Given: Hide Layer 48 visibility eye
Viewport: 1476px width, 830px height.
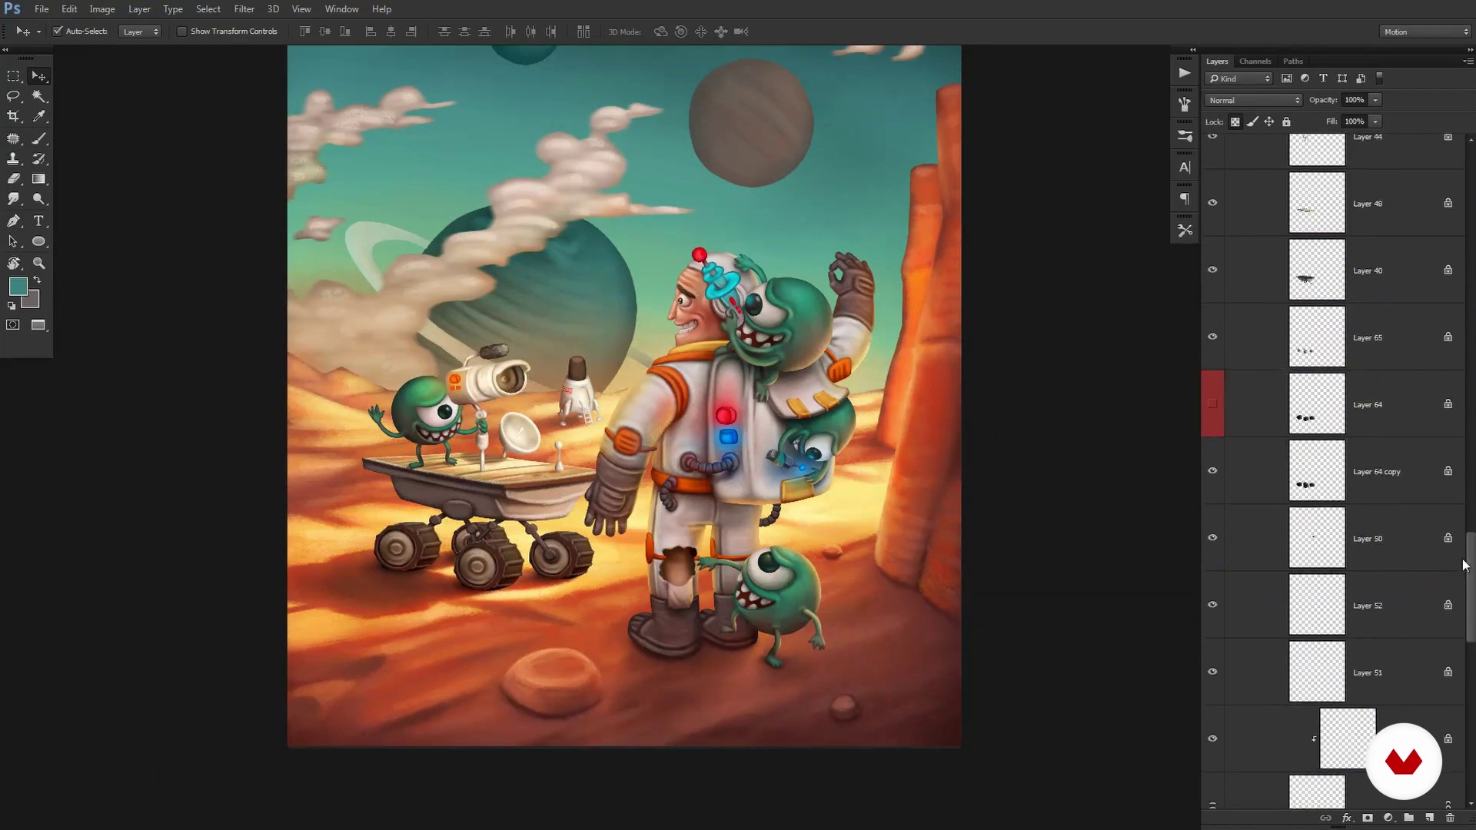Looking at the screenshot, I should click(1212, 203).
